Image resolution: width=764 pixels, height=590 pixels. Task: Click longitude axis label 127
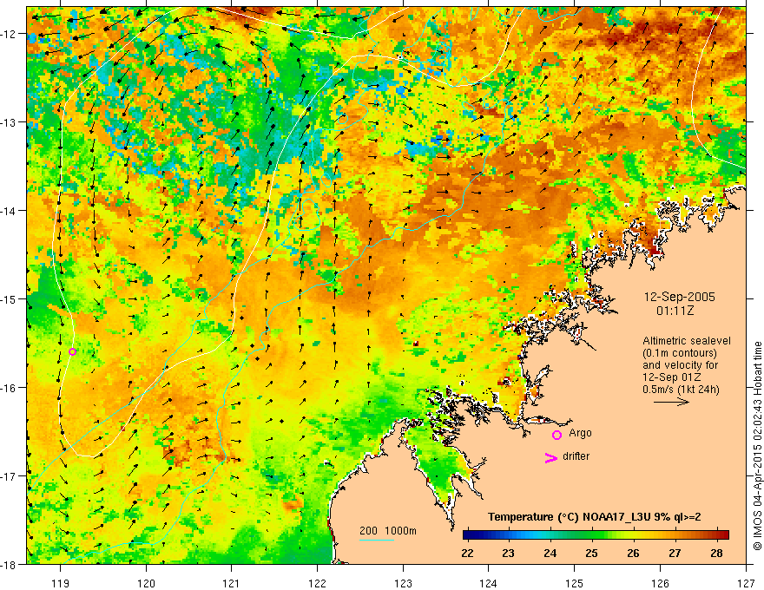pyautogui.click(x=746, y=583)
